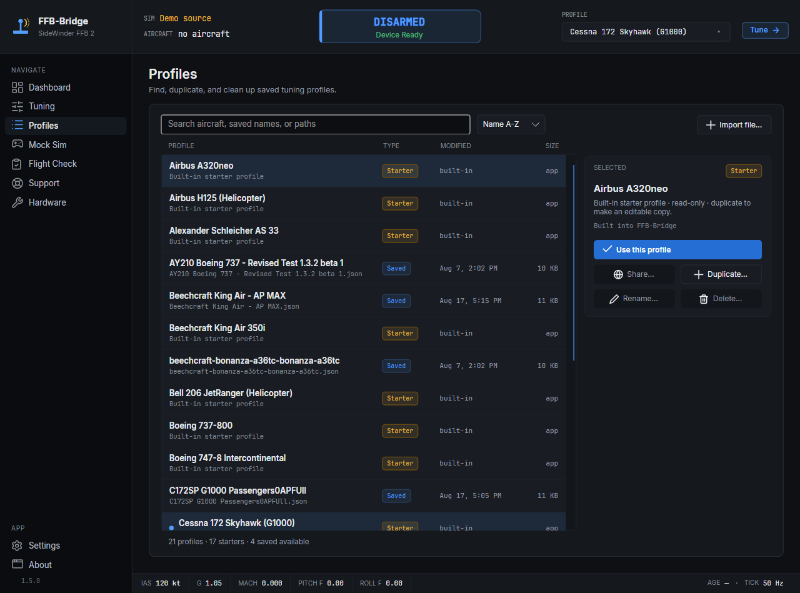
Task: Click the Tune button in header
Action: pyautogui.click(x=765, y=30)
